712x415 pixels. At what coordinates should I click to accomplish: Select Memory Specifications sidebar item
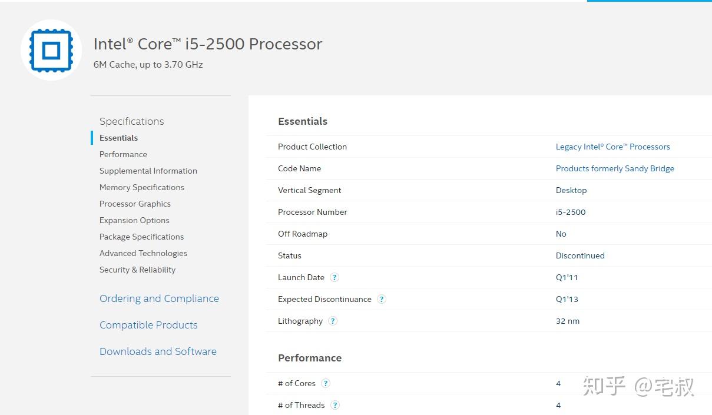141,187
